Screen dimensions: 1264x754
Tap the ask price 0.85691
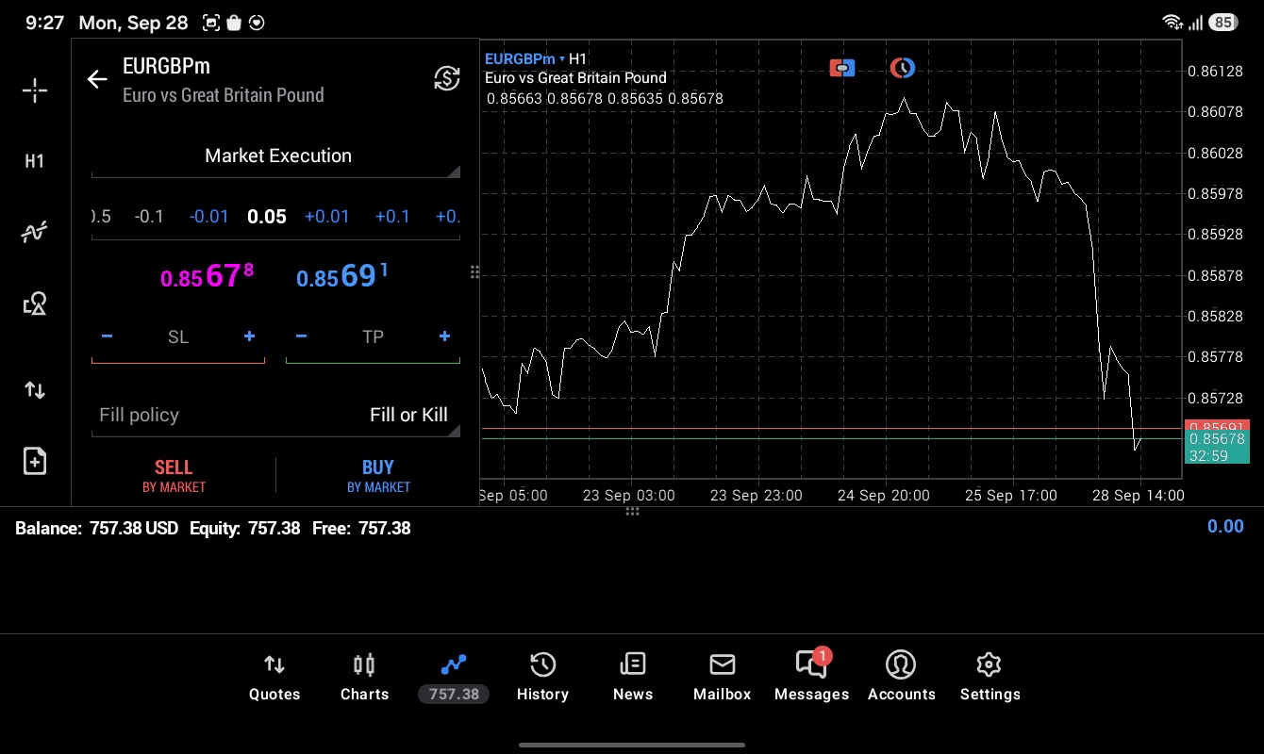click(x=341, y=276)
